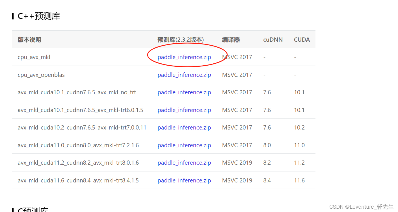Click avx_mkl_cuda11.0_cudnn8.0_avx_mkl-trt7.2.1.6 cell

[x=78, y=145]
